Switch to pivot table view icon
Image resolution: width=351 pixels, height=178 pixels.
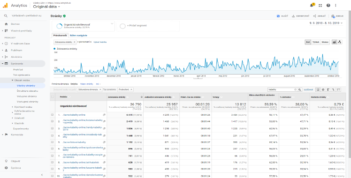pos(338,89)
